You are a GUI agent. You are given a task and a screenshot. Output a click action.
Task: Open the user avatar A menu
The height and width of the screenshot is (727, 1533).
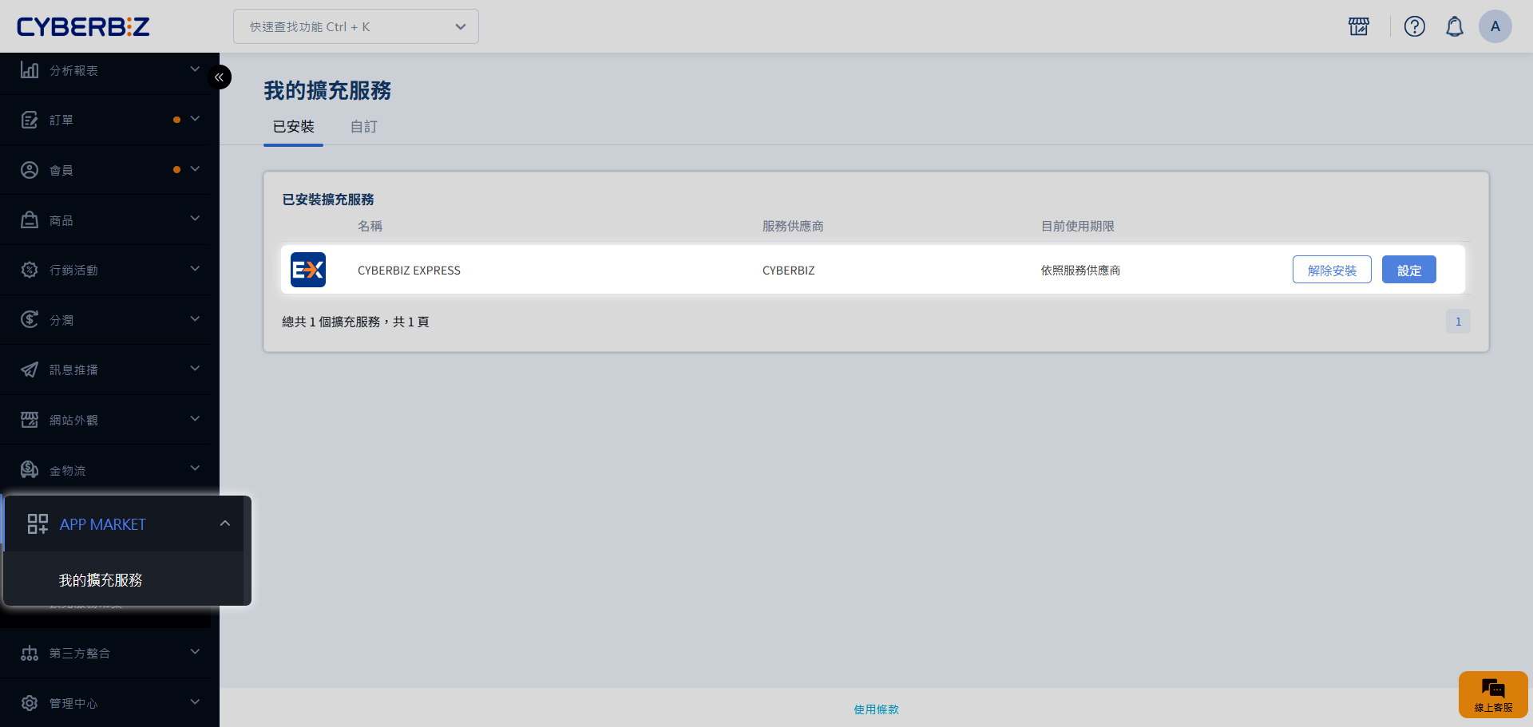coord(1495,26)
